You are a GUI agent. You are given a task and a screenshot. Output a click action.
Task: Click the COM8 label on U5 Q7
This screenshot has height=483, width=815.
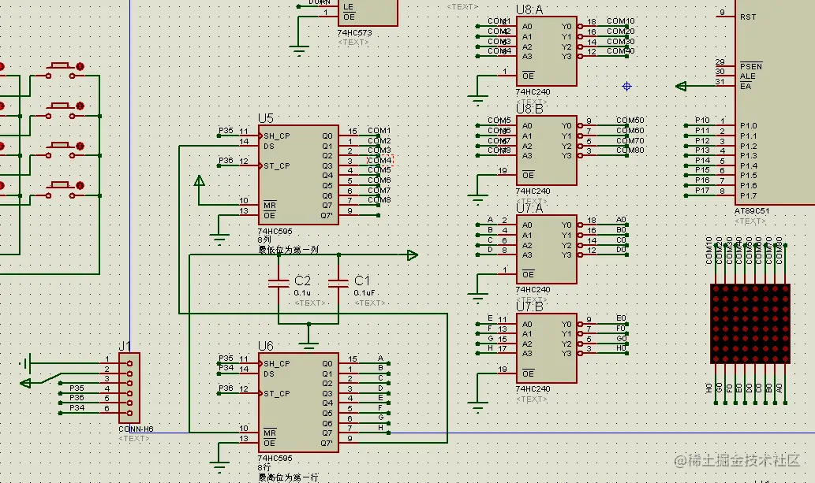pyautogui.click(x=379, y=200)
